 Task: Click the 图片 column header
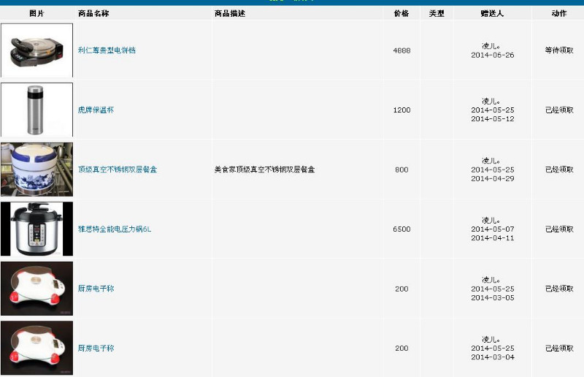click(36, 13)
